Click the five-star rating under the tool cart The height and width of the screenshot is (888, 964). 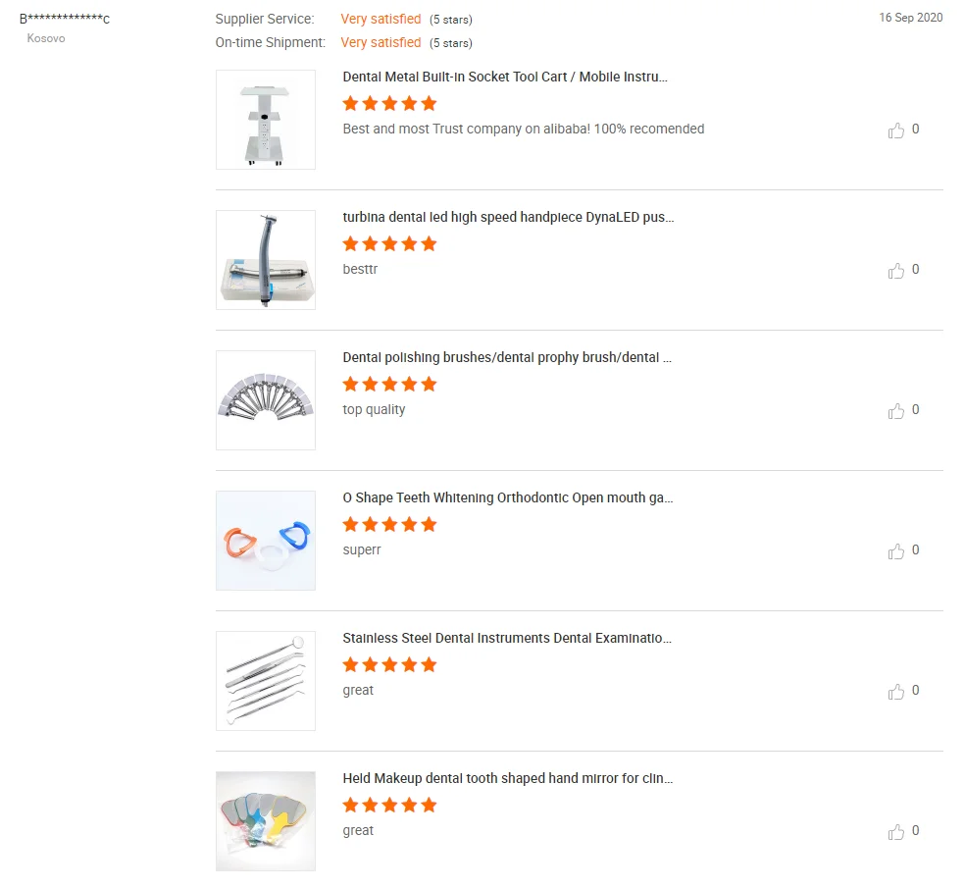click(x=389, y=103)
